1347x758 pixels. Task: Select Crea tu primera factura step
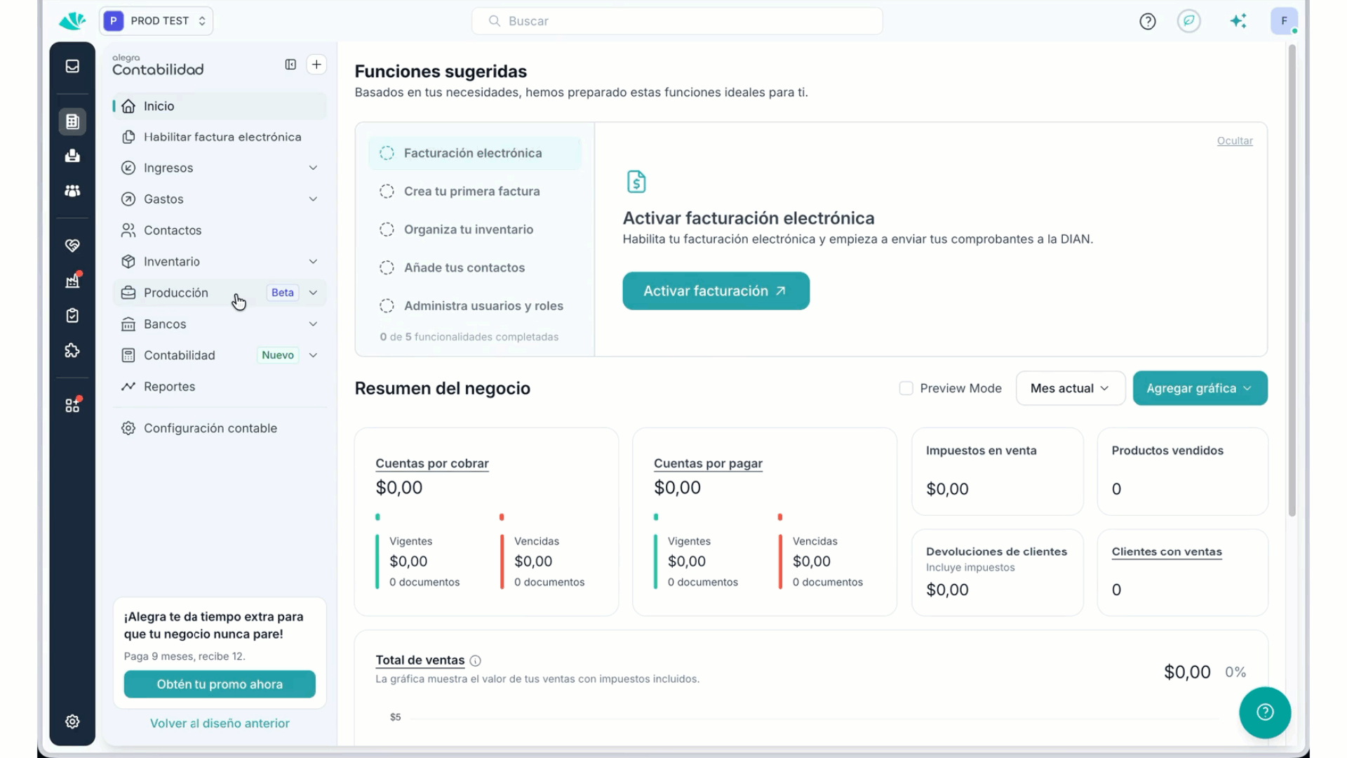click(x=475, y=191)
